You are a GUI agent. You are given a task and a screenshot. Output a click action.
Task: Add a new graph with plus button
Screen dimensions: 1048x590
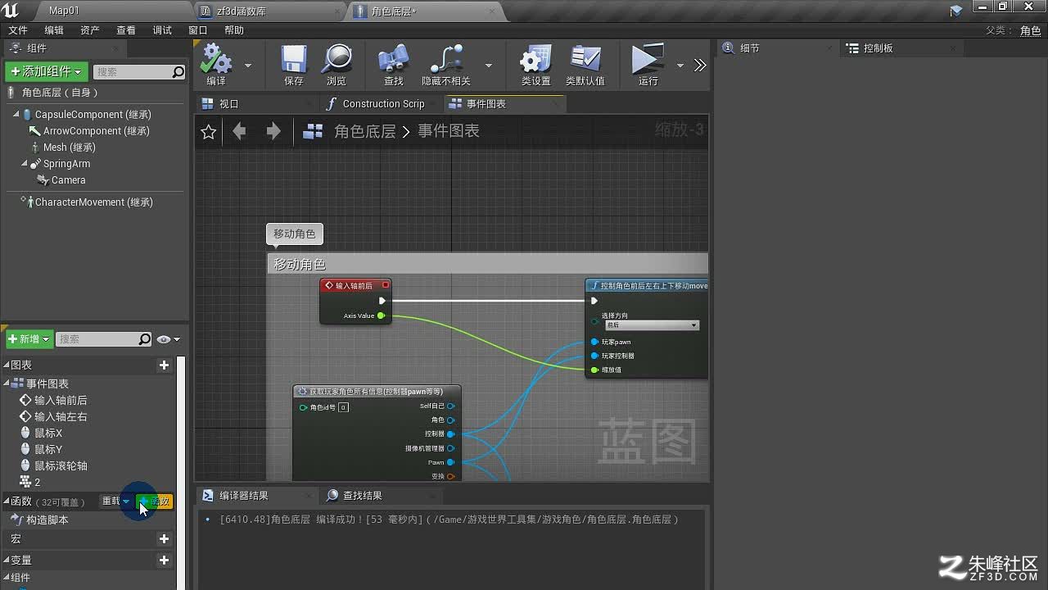click(x=164, y=365)
